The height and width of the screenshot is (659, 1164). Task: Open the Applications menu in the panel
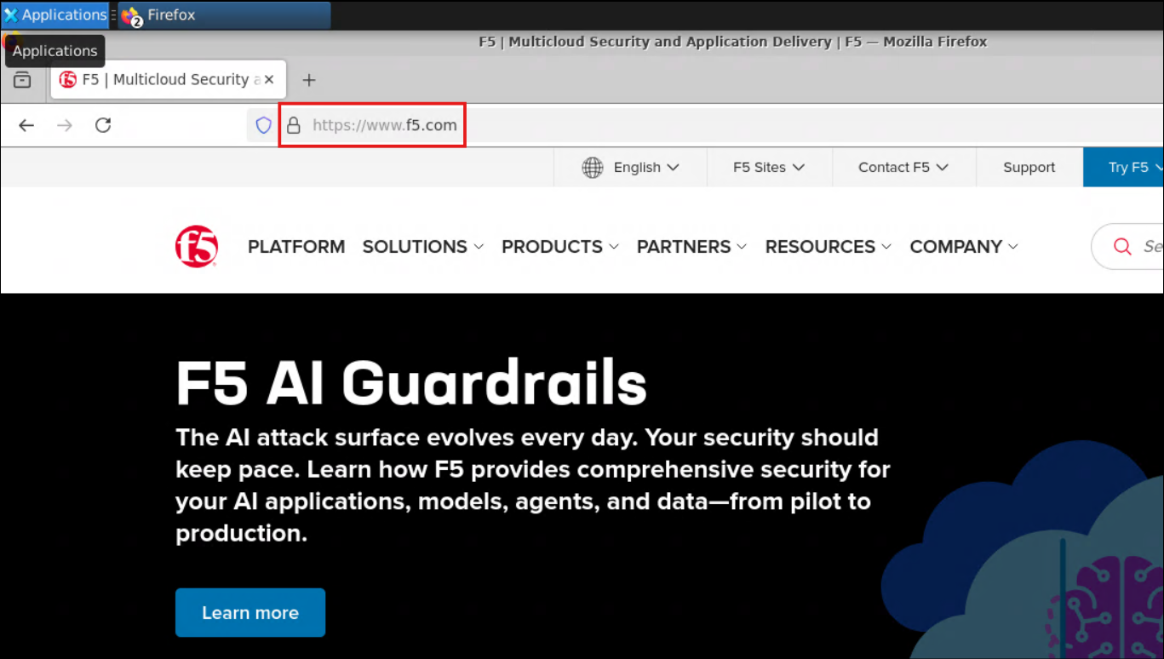pos(56,14)
